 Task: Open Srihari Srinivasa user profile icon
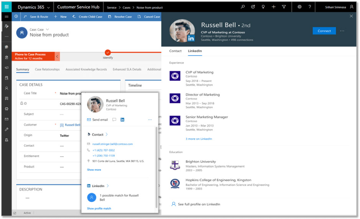[x=352, y=7]
